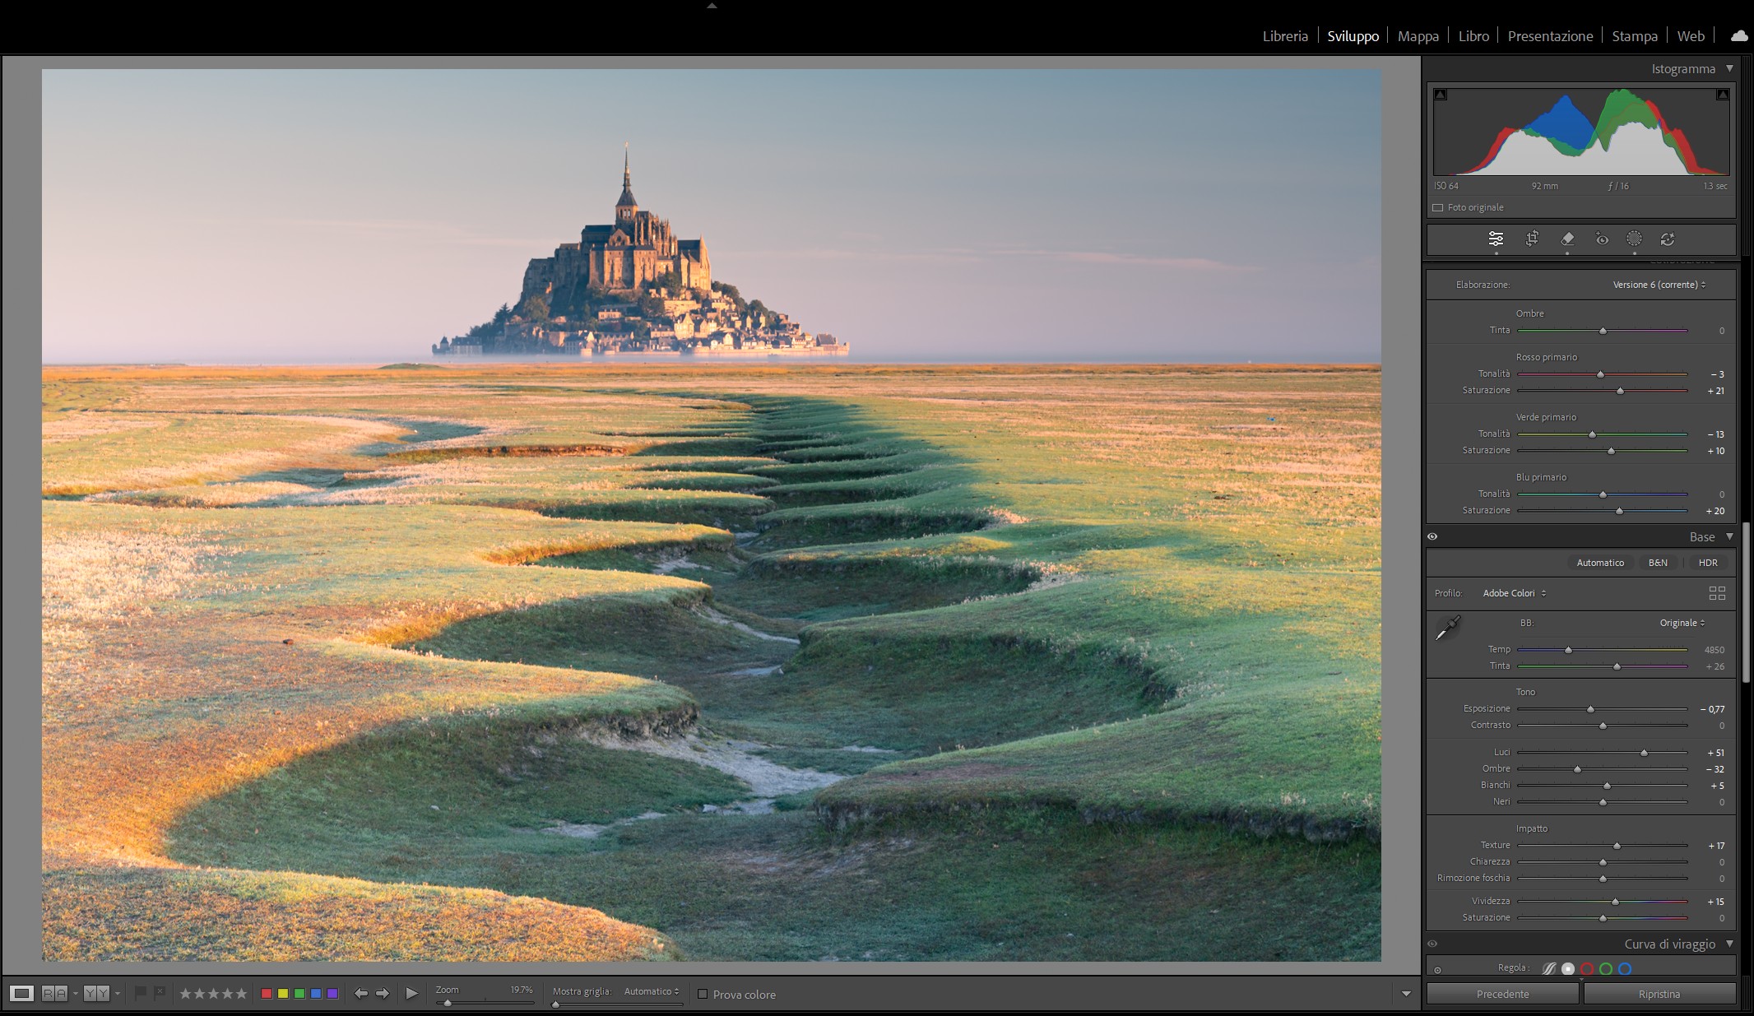Go to previous photo arrow

tap(360, 994)
